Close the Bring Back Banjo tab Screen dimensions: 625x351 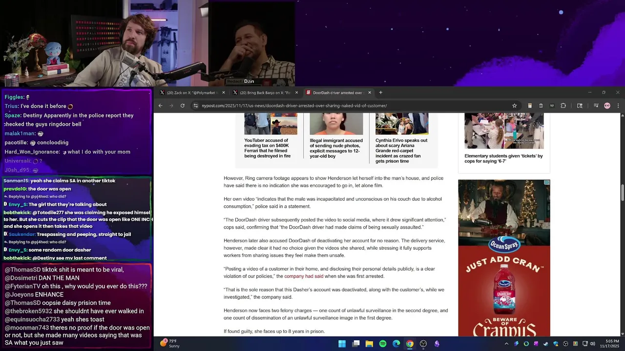click(296, 93)
